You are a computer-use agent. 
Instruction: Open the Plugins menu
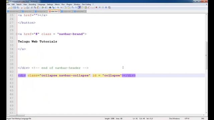pyautogui.click(x=69, y=4)
